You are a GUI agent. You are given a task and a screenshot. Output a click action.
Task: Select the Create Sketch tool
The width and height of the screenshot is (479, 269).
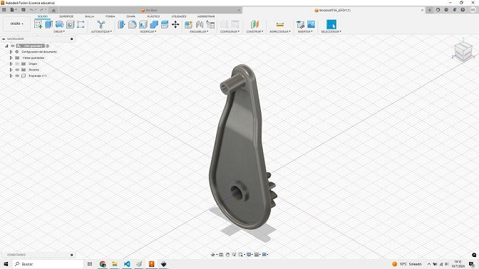[38, 24]
